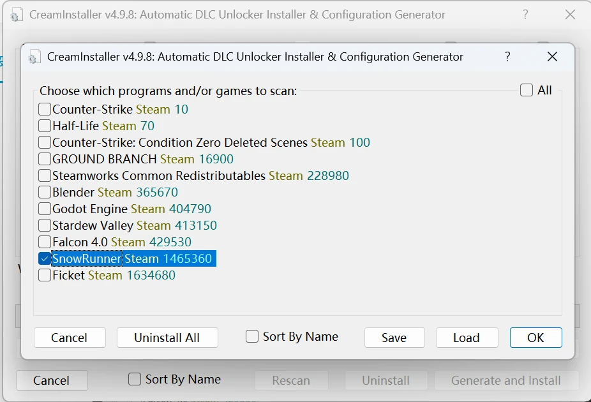591x402 pixels.
Task: Open help via dialog question mark
Action: point(507,57)
